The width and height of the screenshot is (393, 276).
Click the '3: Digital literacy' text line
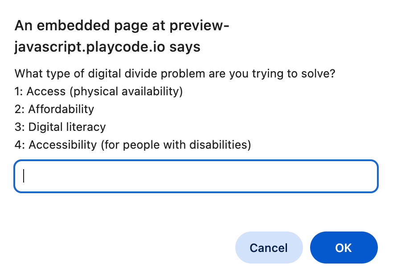60,127
